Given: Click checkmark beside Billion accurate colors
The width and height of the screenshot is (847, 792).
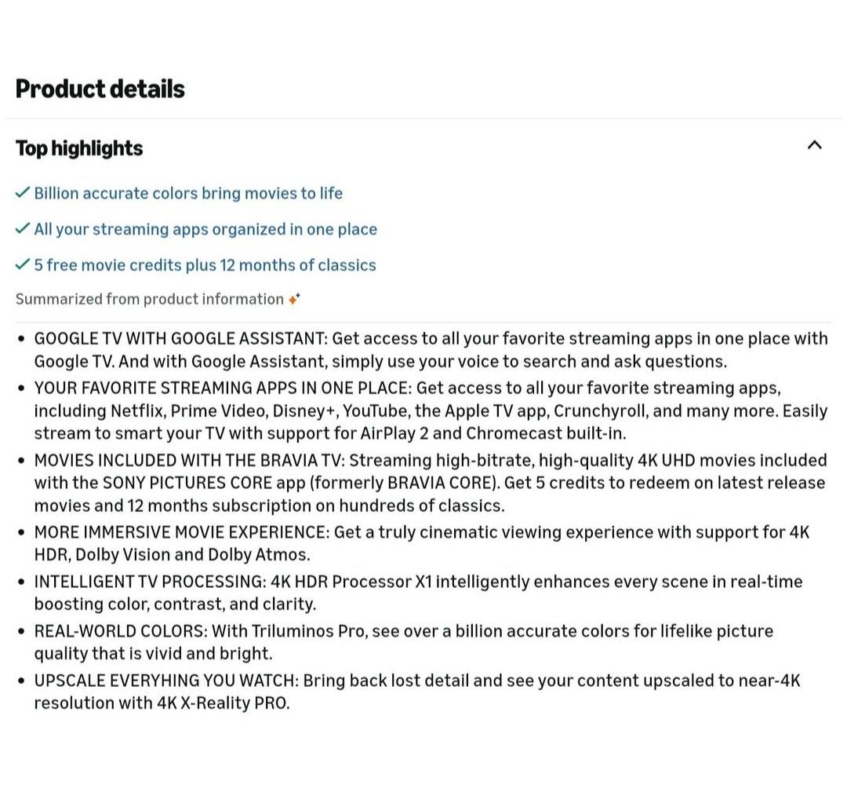Looking at the screenshot, I should coord(23,192).
